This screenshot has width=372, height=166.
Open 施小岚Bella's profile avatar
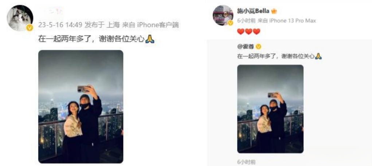[223, 15]
